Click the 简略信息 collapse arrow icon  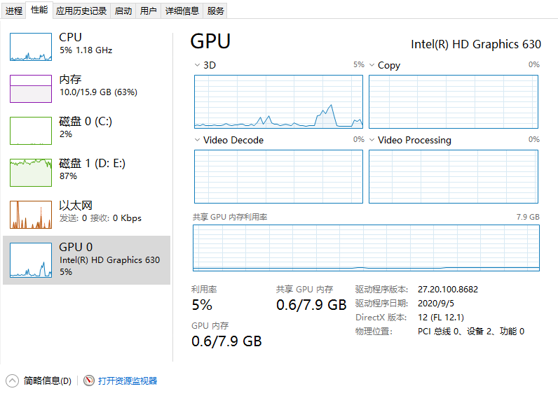[x=12, y=381]
